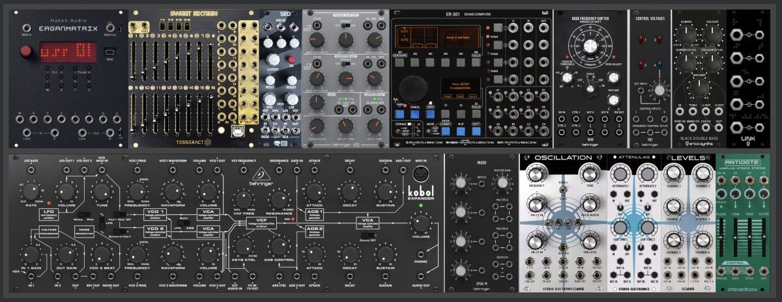This screenshot has width=782, height=302.
Task: Toggle blue switch 4 on Control Voltages module
Action: click(660, 64)
